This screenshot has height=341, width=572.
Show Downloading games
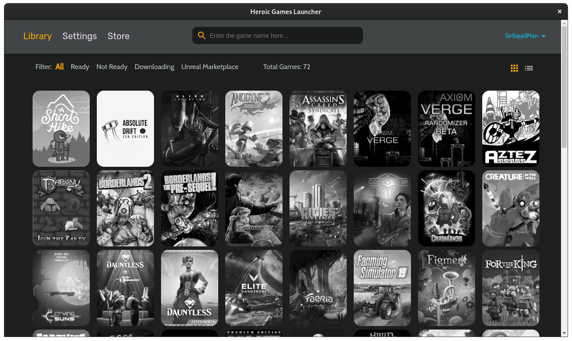pyautogui.click(x=154, y=67)
